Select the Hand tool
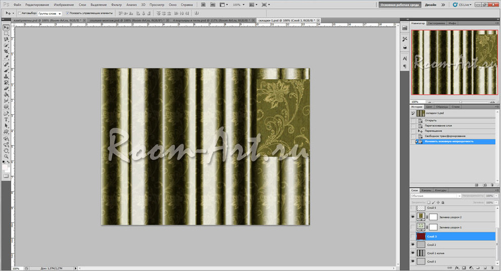501x271 pixels. click(x=6, y=150)
